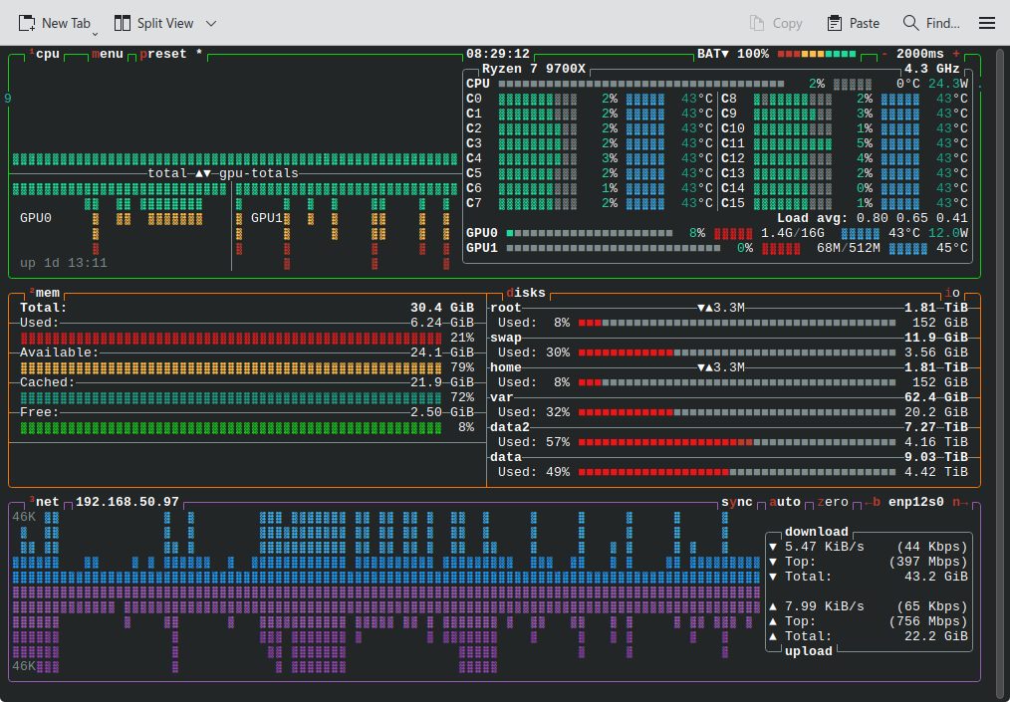This screenshot has height=702, width=1010.
Task: Increase update interval with plus after 2000ms
Action: pos(957,54)
